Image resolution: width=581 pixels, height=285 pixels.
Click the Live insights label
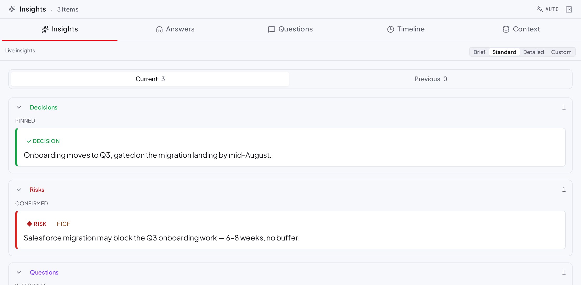click(20, 51)
